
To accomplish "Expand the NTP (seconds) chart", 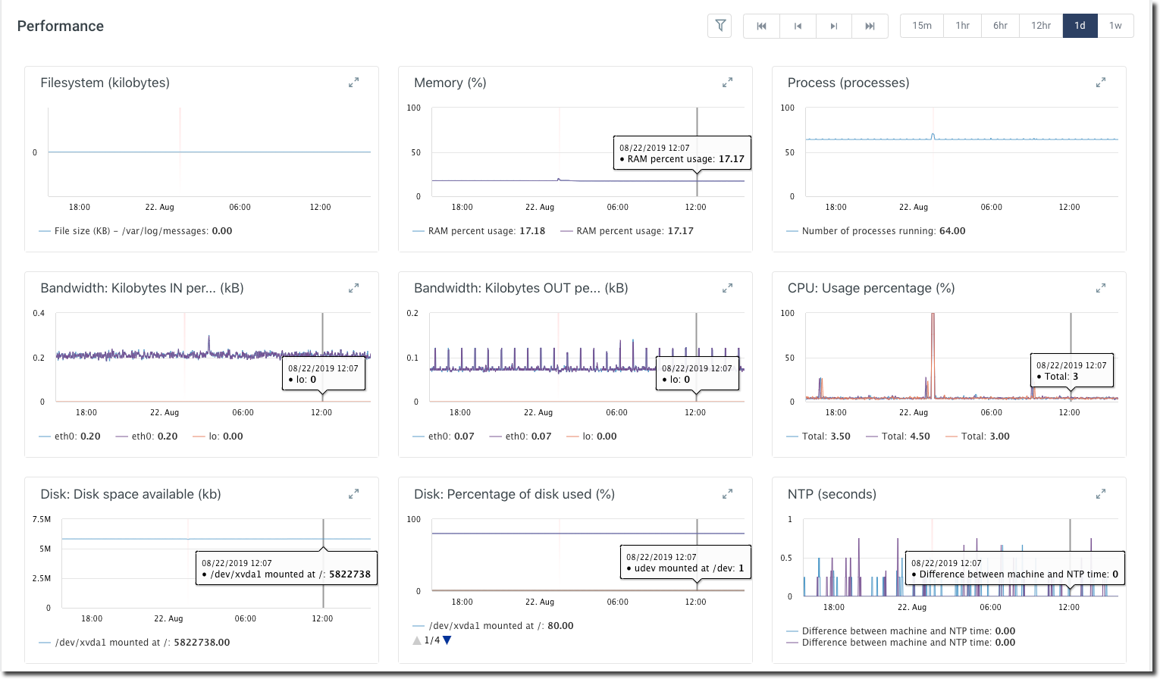I will (1101, 494).
